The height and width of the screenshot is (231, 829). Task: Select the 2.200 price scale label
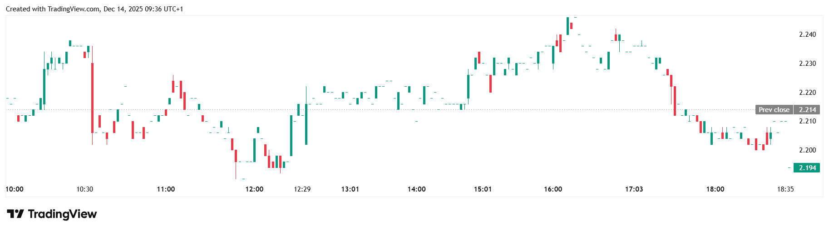coord(807,150)
